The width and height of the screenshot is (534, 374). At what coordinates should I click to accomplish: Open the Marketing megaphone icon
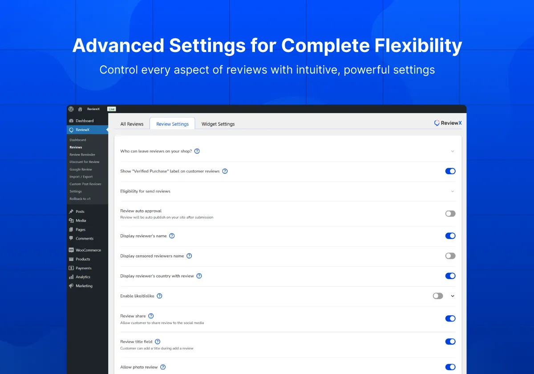[x=71, y=286]
